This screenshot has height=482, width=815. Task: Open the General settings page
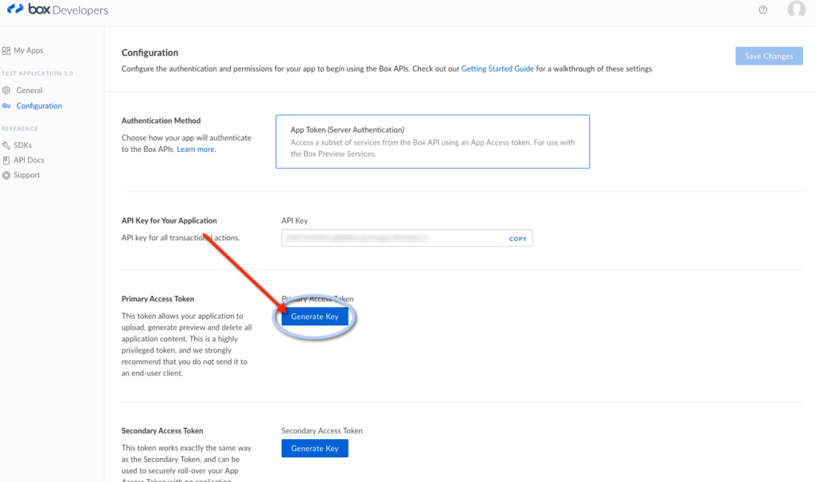(29, 91)
